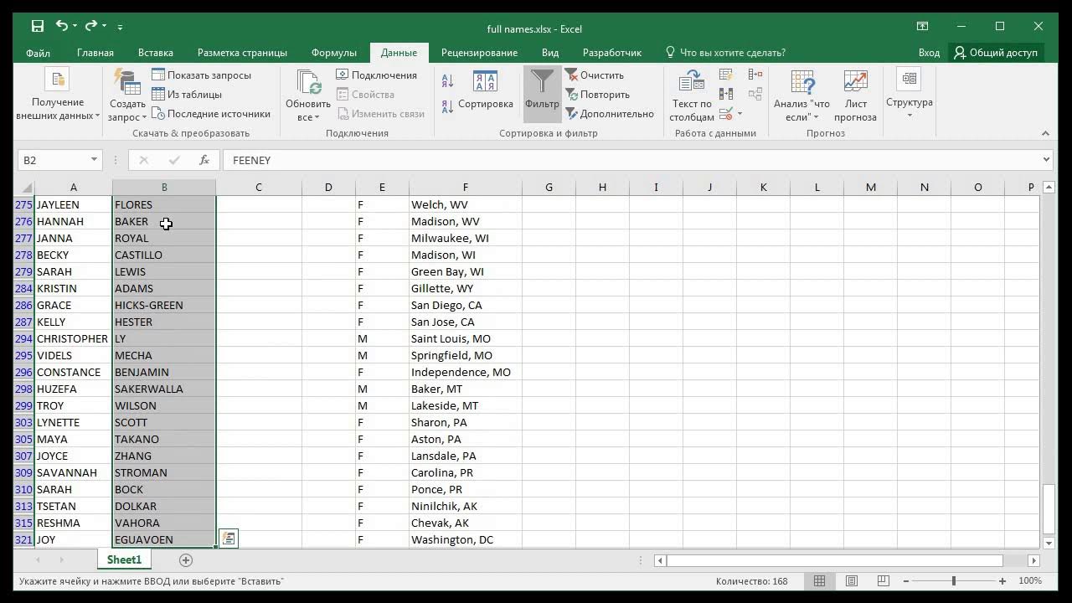Viewport: 1072px width, 603px height.
Task: Click Текст по столбцам (Text to Columns)
Action: coord(692,94)
